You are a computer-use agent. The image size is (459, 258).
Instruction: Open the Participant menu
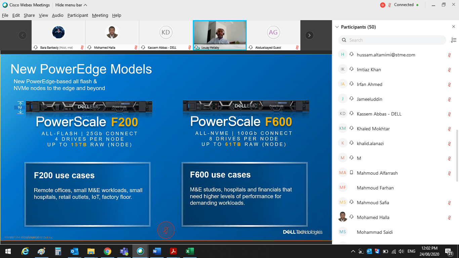[78, 15]
